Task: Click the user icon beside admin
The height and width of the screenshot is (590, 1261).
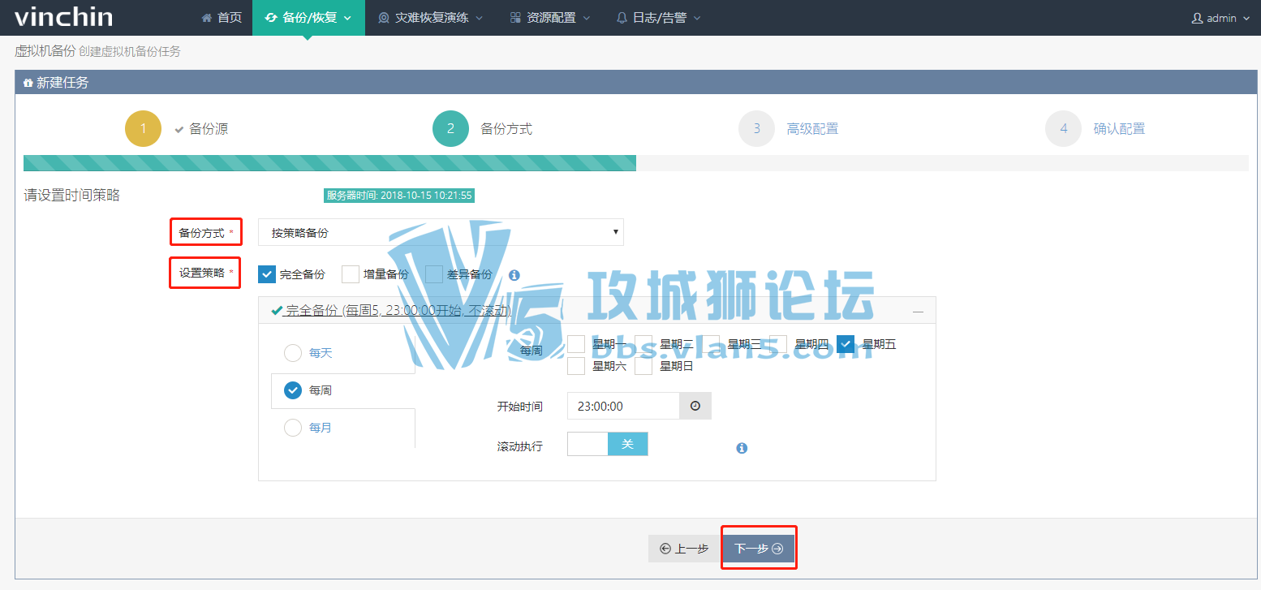Action: pyautogui.click(x=1197, y=18)
